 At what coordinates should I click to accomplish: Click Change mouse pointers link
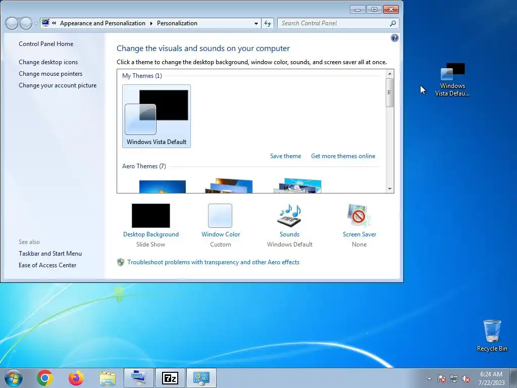pyautogui.click(x=50, y=74)
